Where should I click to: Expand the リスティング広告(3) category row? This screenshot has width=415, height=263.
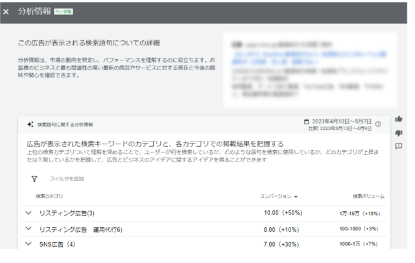click(28, 213)
